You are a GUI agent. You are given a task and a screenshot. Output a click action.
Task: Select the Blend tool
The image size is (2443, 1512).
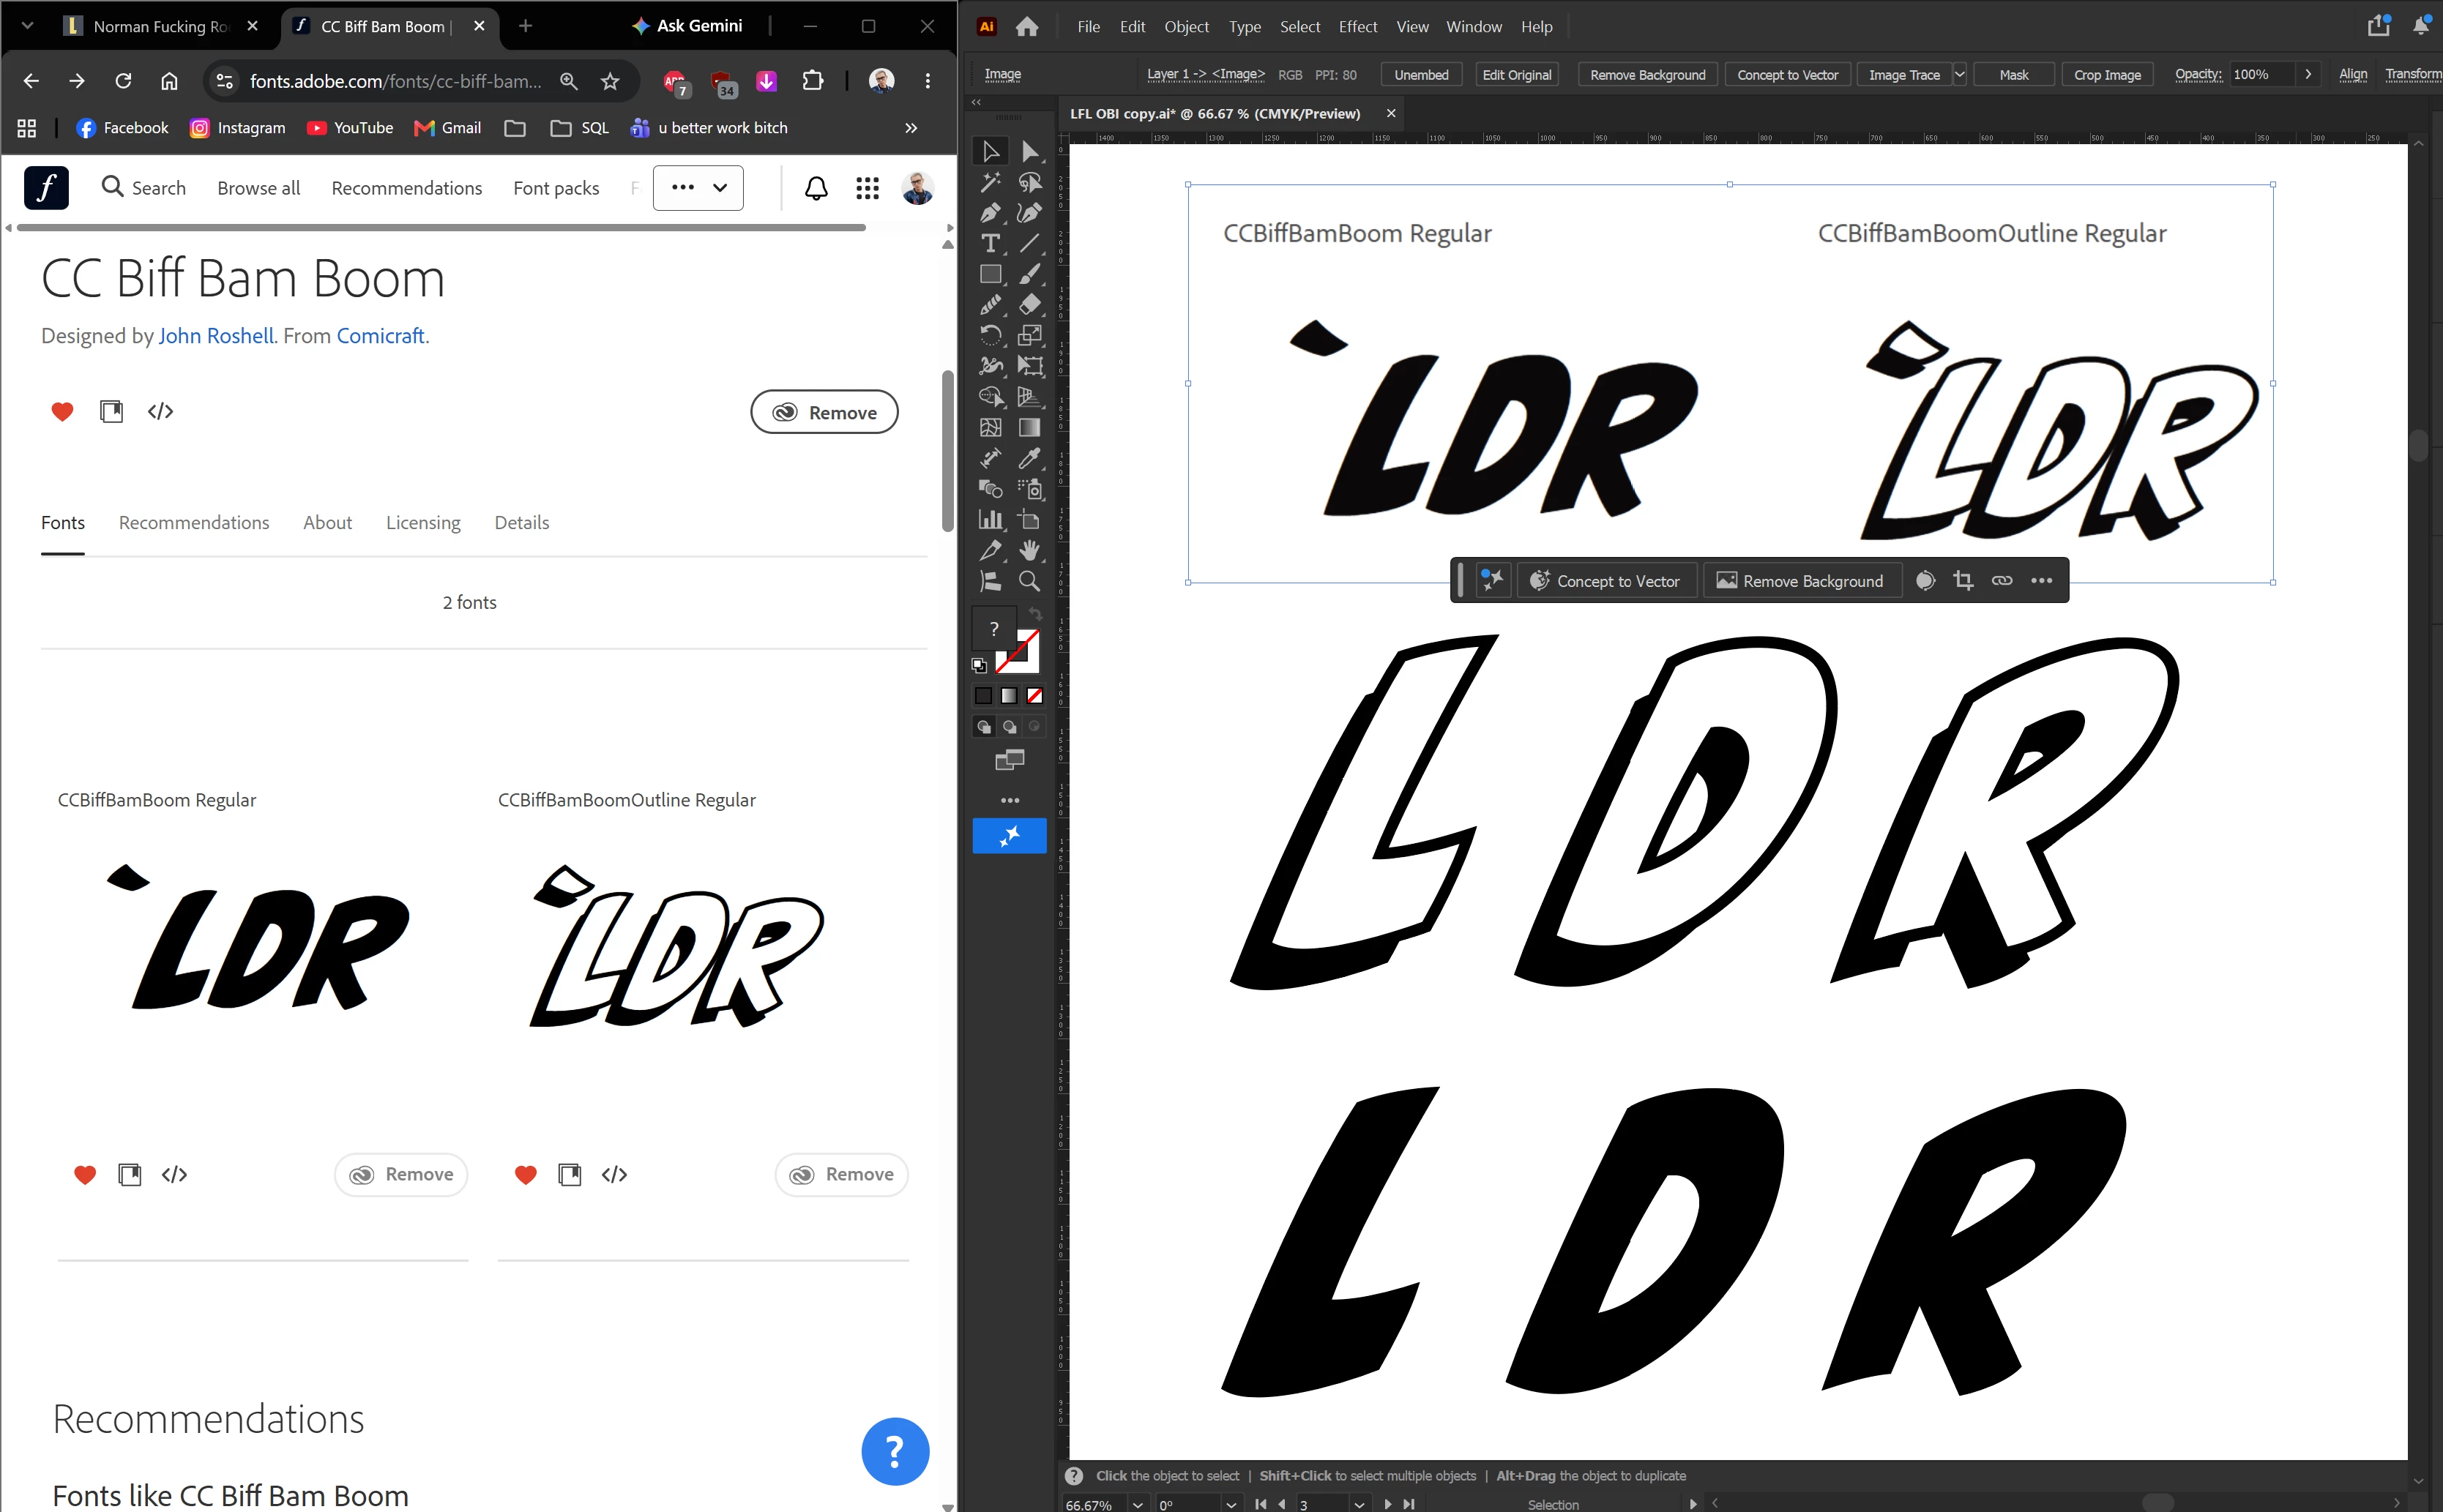[991, 489]
